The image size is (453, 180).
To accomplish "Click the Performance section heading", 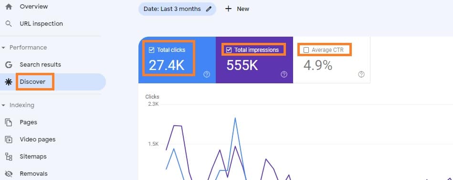I will pos(28,48).
